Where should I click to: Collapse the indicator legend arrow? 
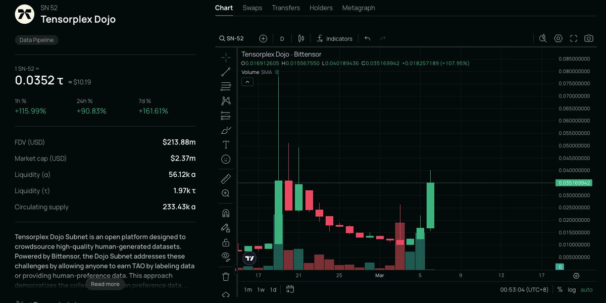coord(247,82)
